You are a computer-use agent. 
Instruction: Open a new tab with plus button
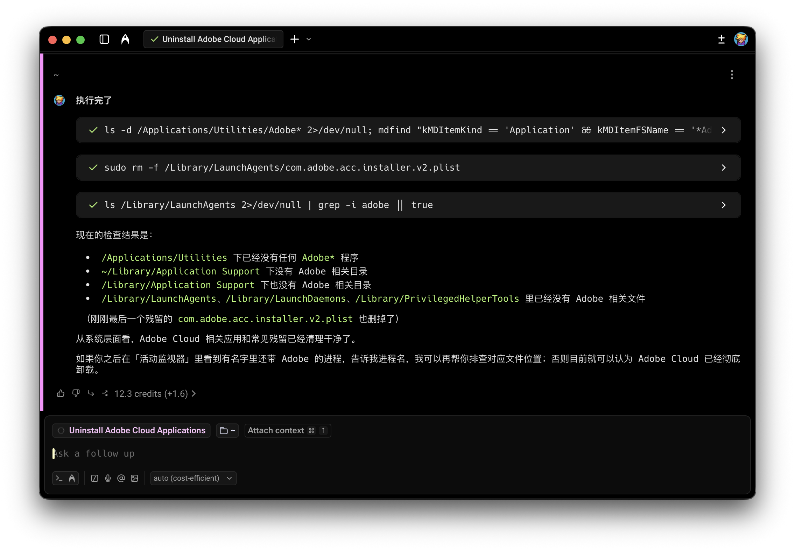295,39
